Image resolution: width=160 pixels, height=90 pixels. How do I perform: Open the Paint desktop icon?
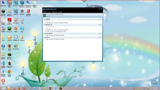[22, 21]
